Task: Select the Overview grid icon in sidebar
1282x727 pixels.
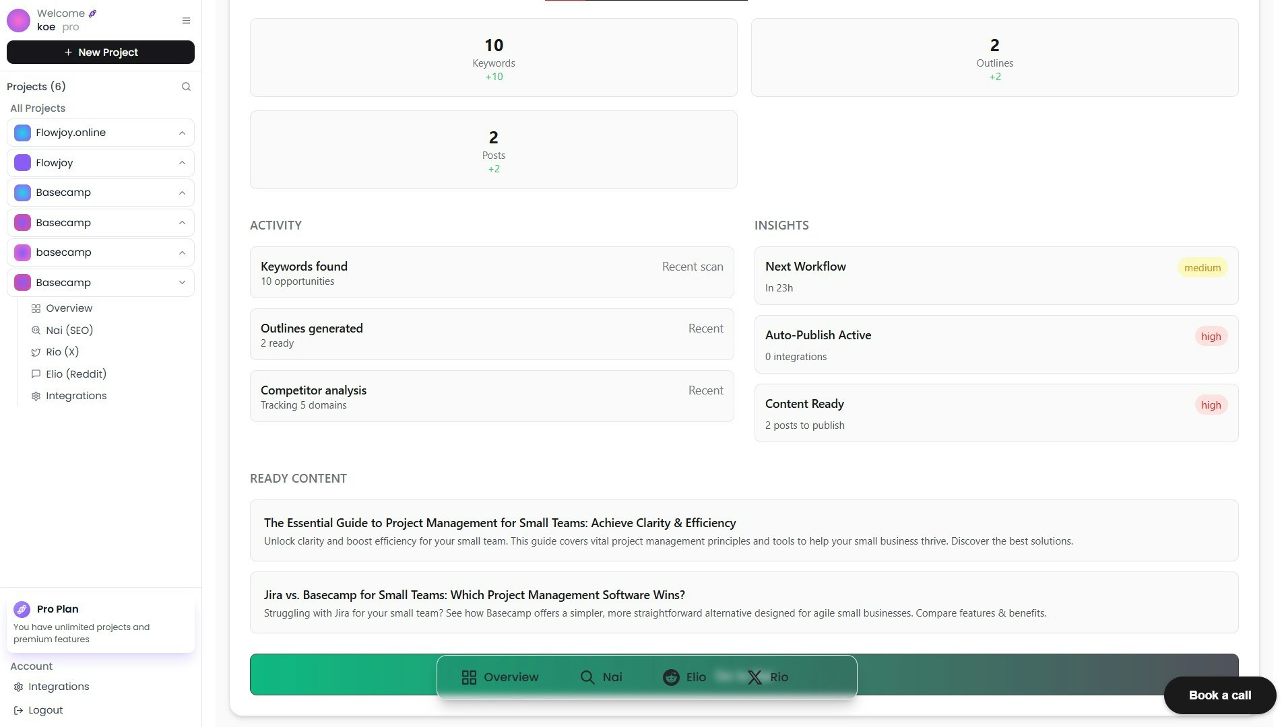Action: point(36,308)
